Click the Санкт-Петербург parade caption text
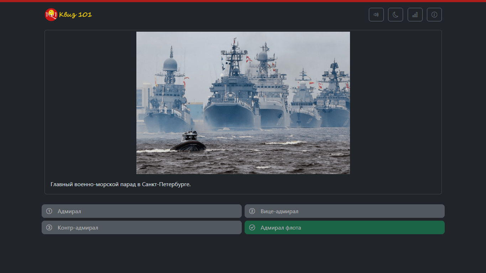 click(x=121, y=184)
